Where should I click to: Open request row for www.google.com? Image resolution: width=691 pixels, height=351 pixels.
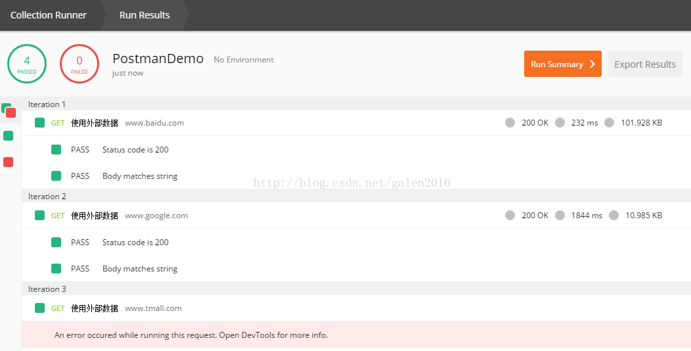[356, 216]
